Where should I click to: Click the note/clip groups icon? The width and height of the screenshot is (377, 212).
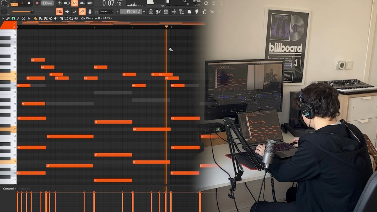click(x=75, y=11)
